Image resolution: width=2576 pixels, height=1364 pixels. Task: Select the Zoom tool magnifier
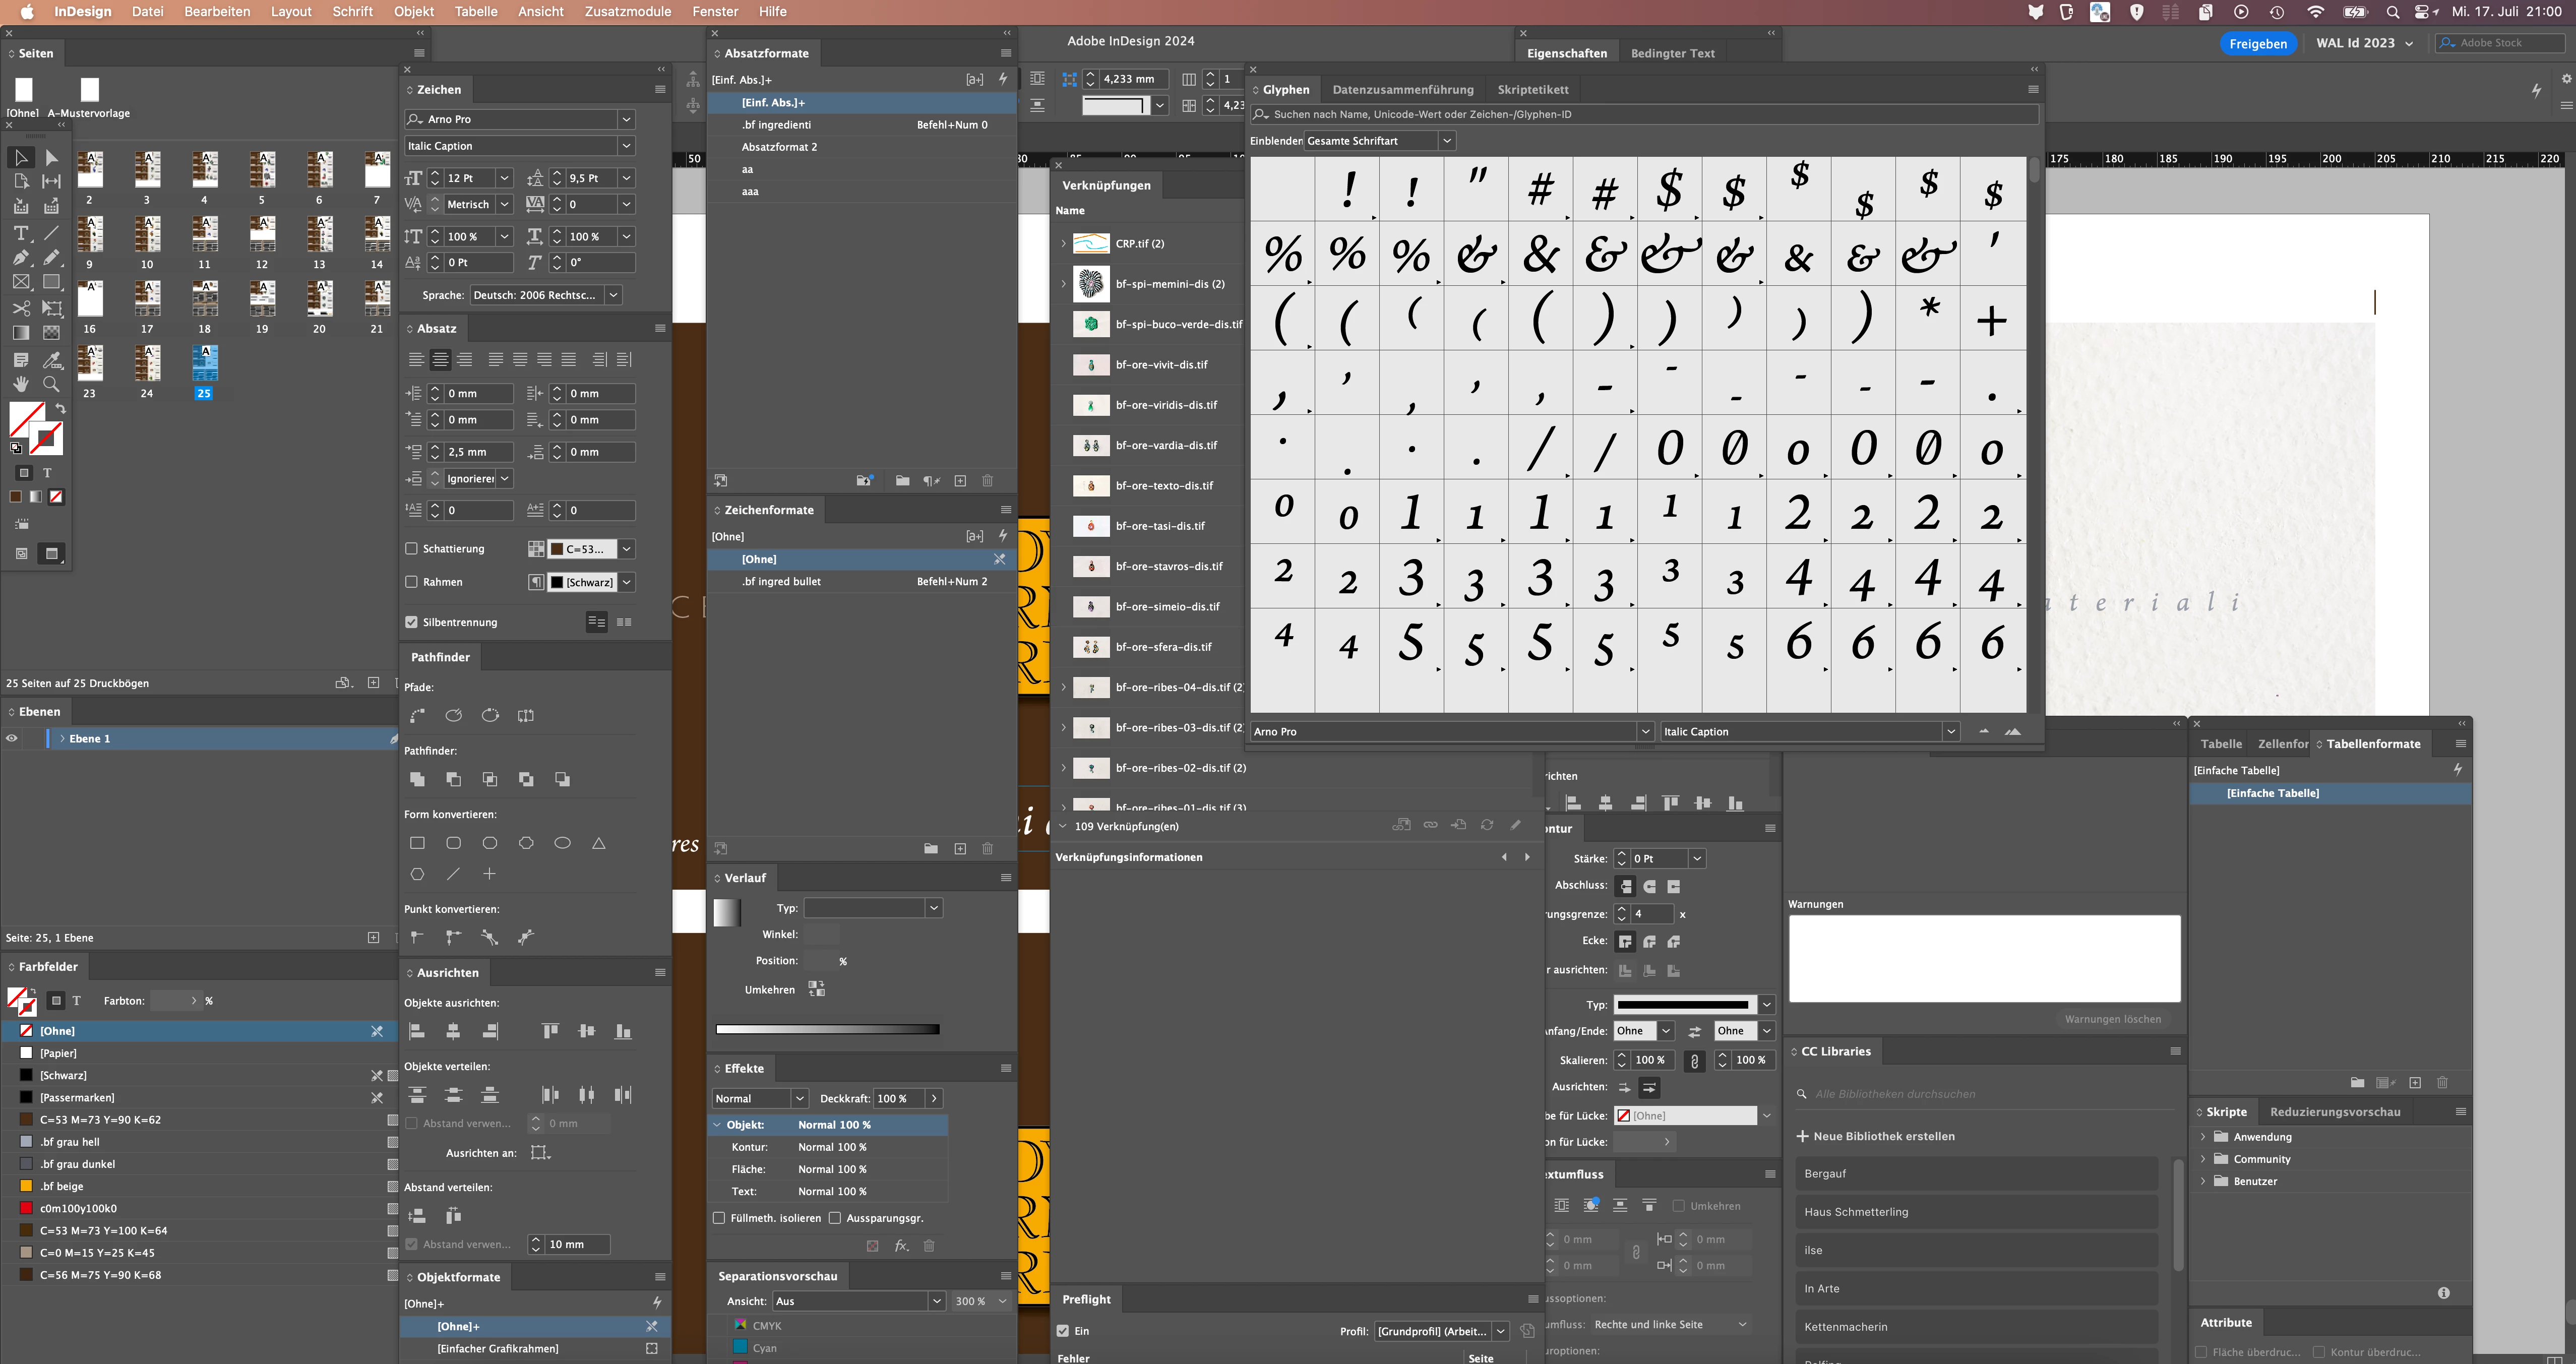pyautogui.click(x=51, y=384)
